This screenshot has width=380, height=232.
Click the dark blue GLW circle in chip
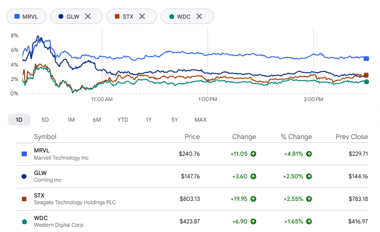coord(61,16)
